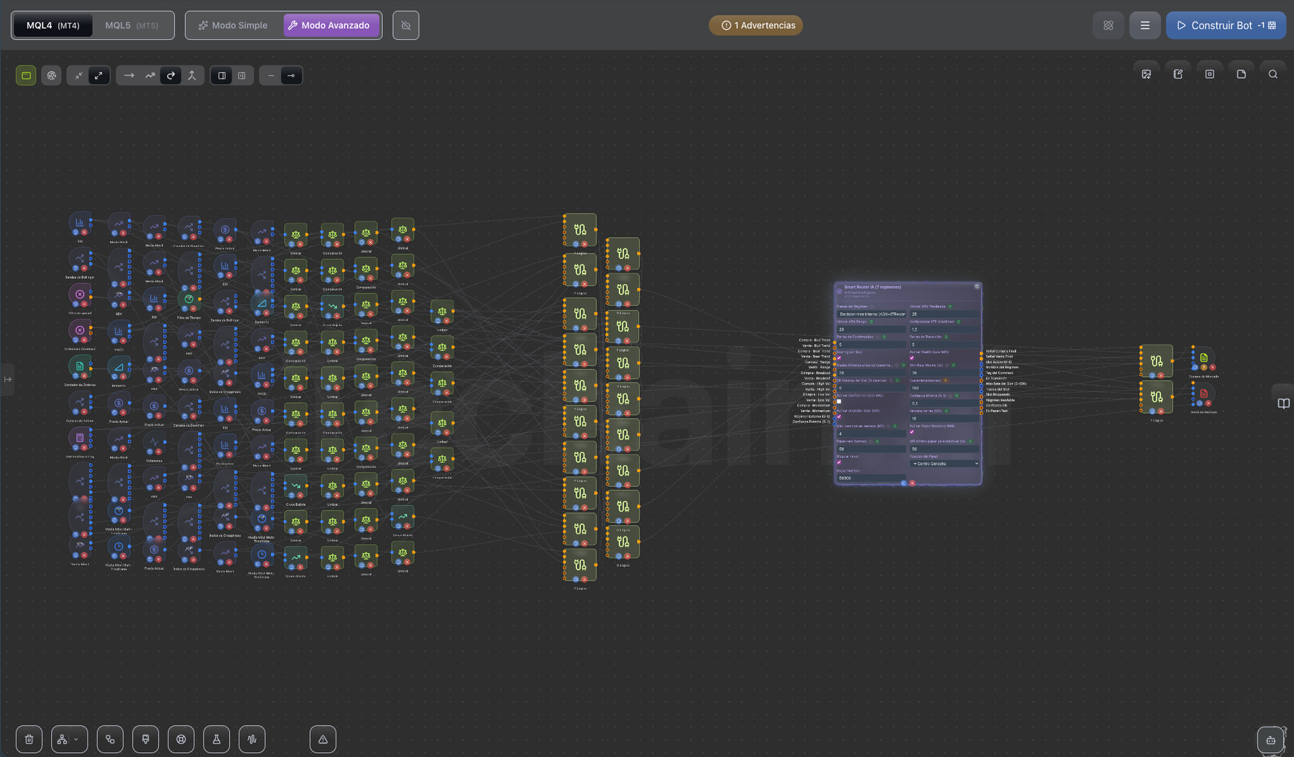The height and width of the screenshot is (757, 1294).
Task: Click the fingerprint icon in canvas toolbar
Action: (x=51, y=75)
